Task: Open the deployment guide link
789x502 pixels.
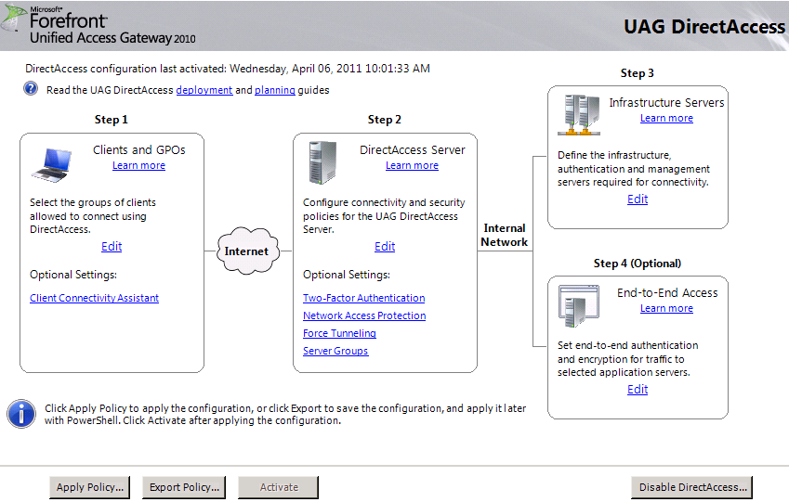Action: tap(204, 90)
